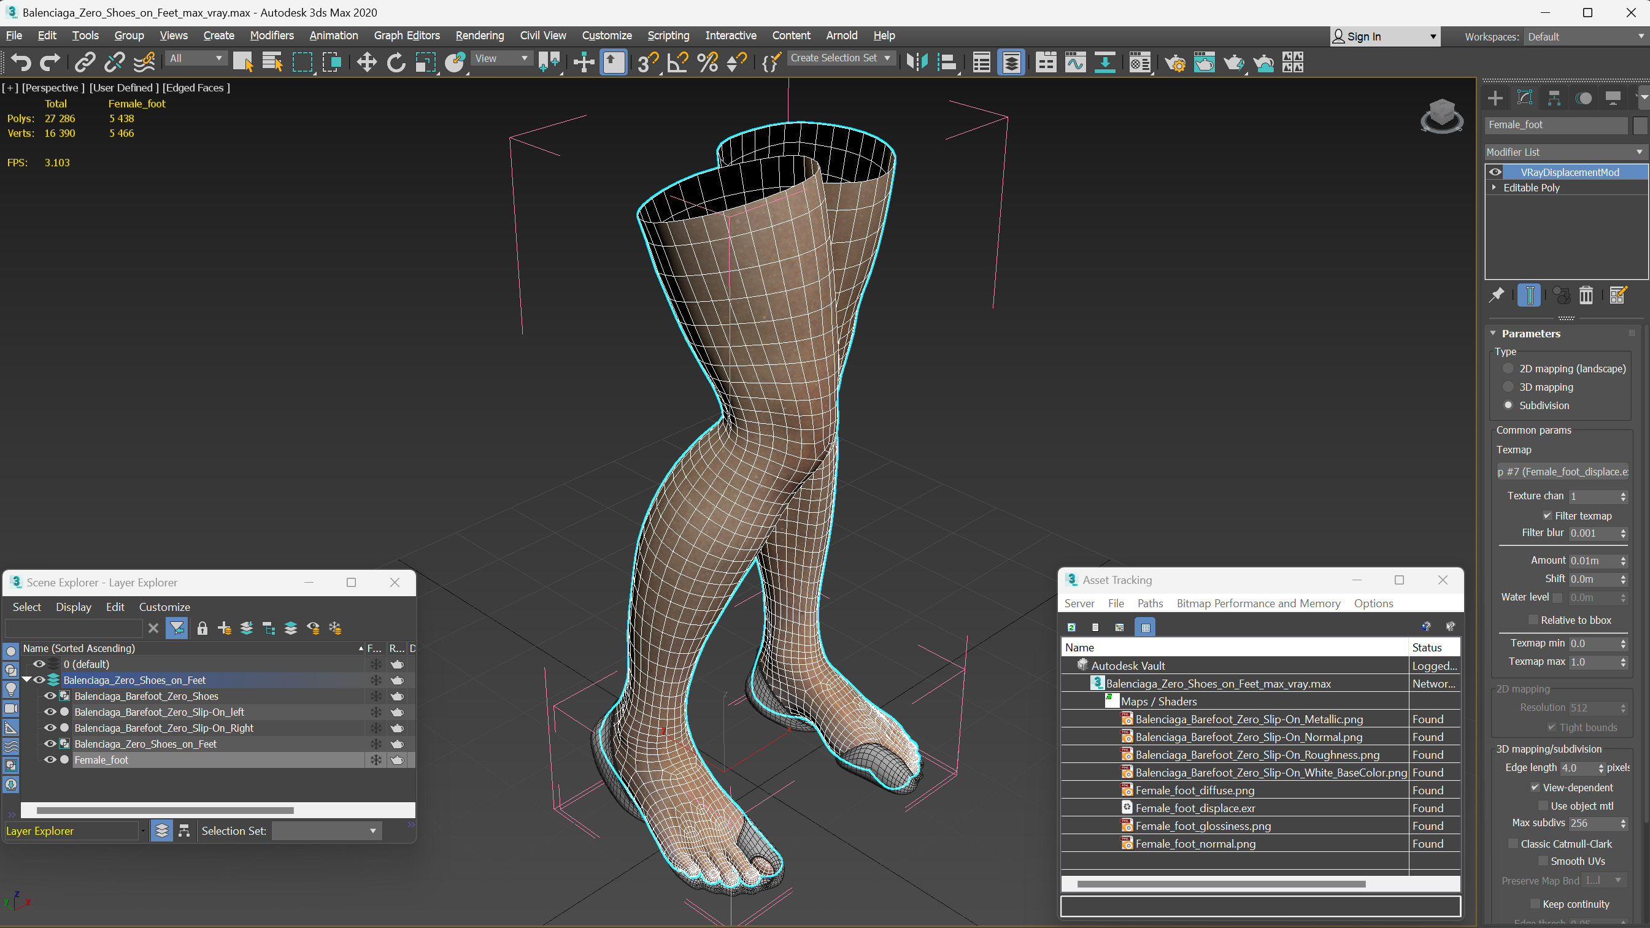Open Rendered Frame Window icon
Image resolution: width=1650 pixels, height=928 pixels.
coord(1204,62)
